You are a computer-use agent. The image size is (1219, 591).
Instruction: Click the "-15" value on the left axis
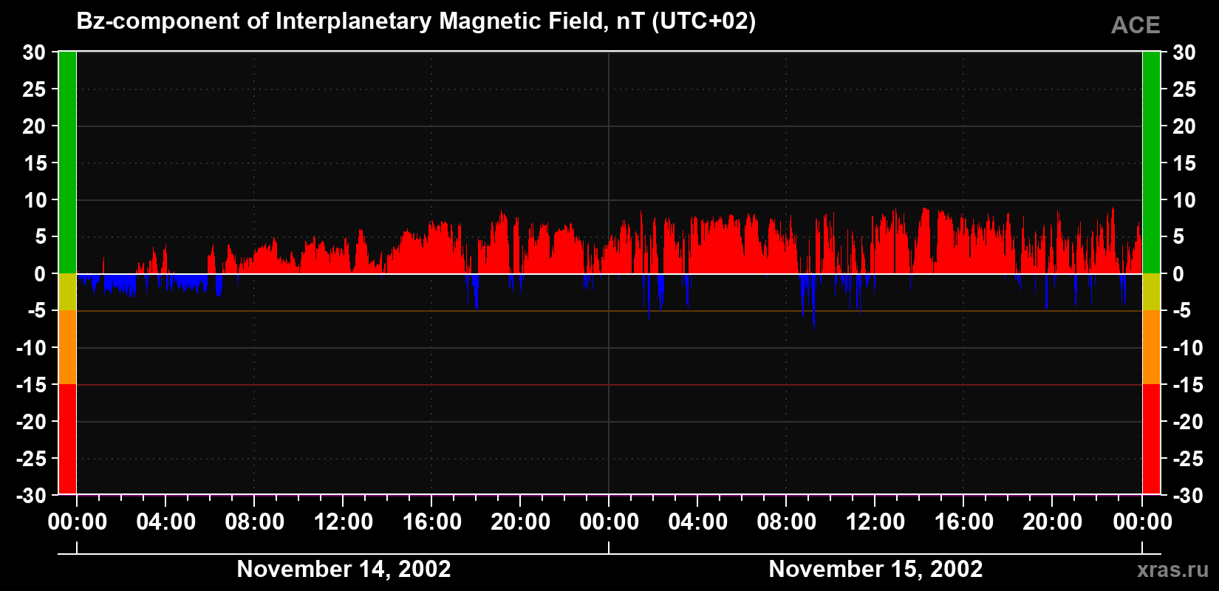(x=31, y=385)
